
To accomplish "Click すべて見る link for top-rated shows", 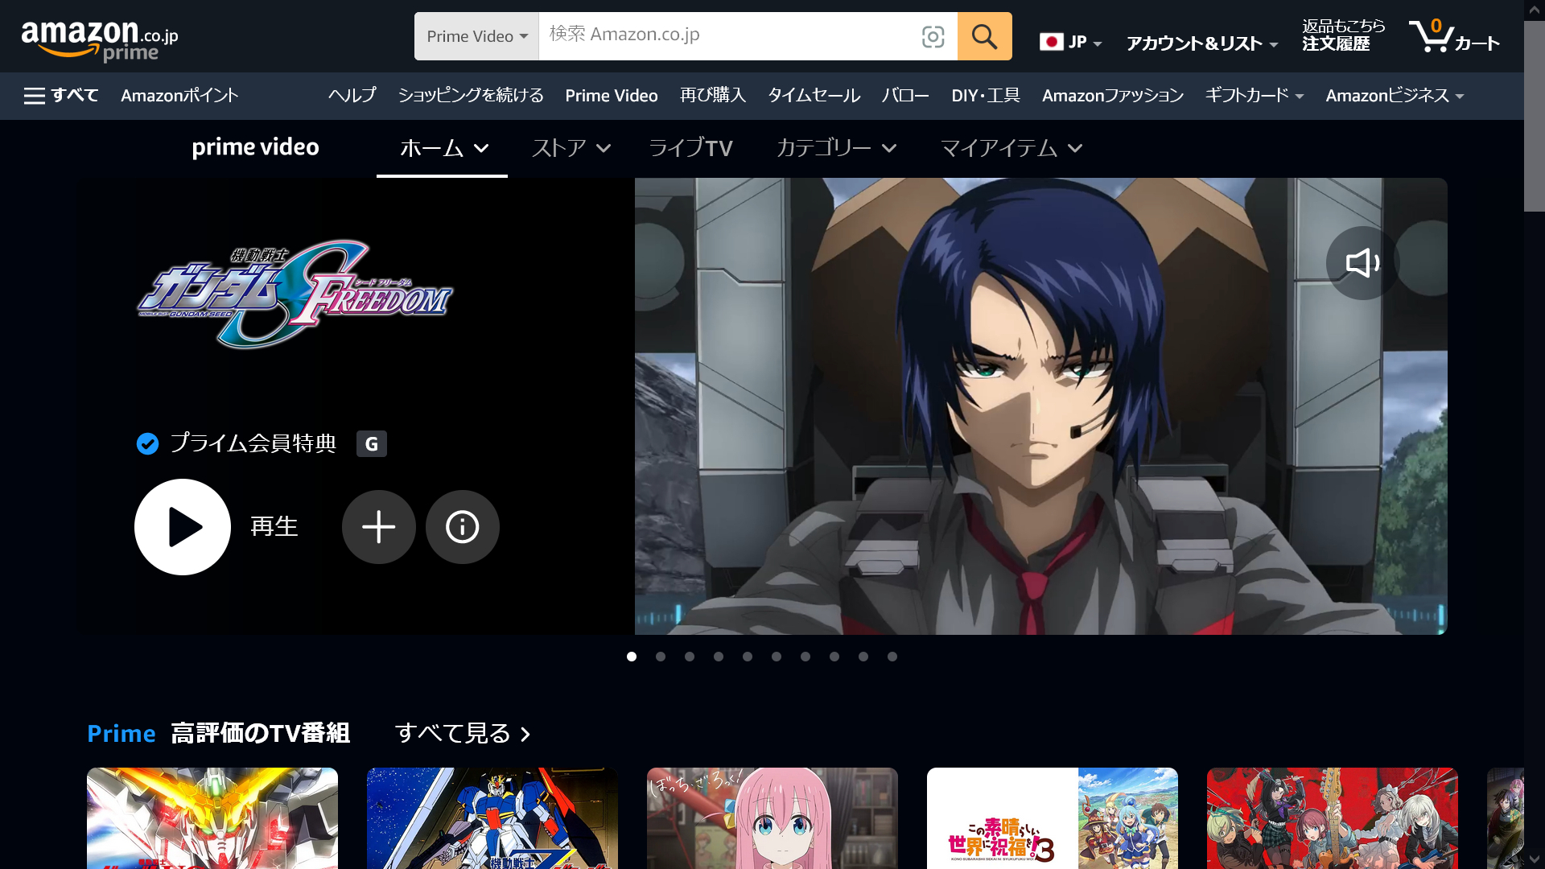I will coord(462,733).
